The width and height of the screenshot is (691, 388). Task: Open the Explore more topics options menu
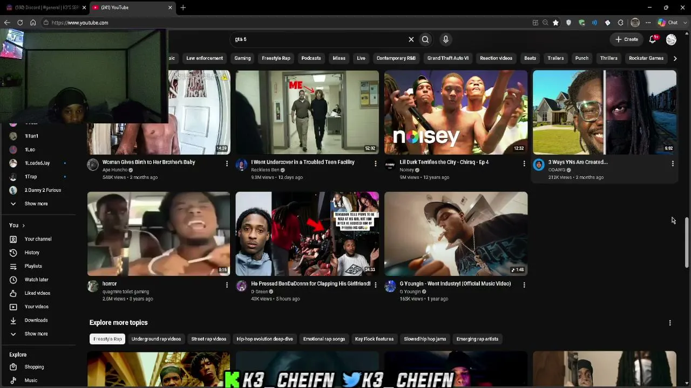coord(670,323)
